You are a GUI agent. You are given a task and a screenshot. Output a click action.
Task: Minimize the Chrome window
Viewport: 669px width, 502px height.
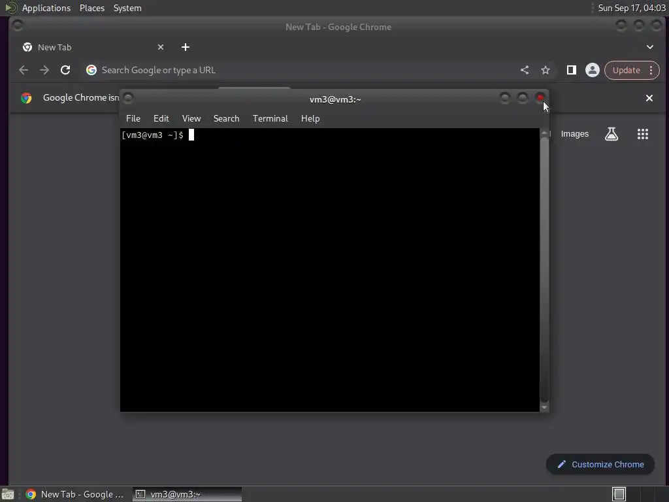click(x=621, y=25)
